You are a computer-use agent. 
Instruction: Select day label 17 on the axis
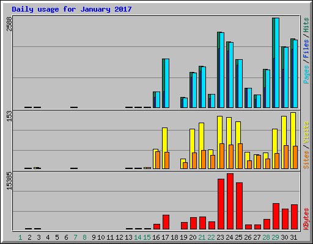(165, 237)
